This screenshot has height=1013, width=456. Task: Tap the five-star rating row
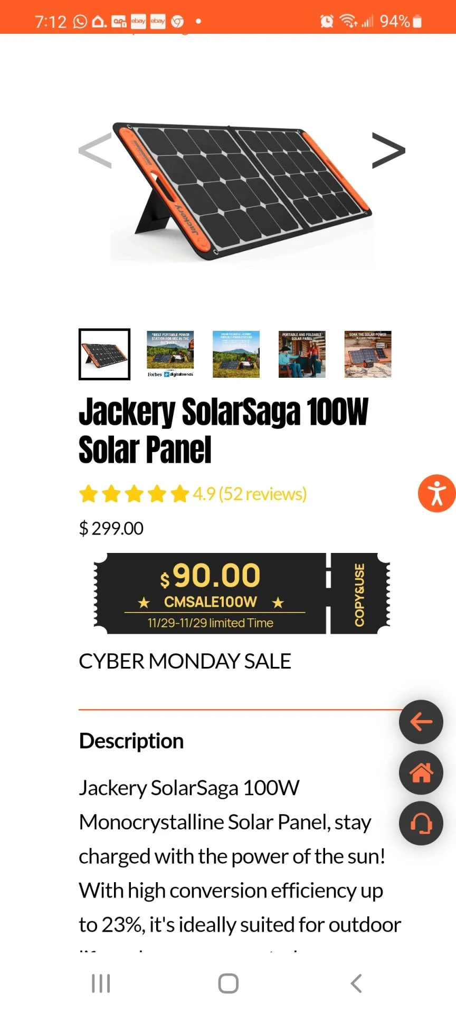pos(134,494)
